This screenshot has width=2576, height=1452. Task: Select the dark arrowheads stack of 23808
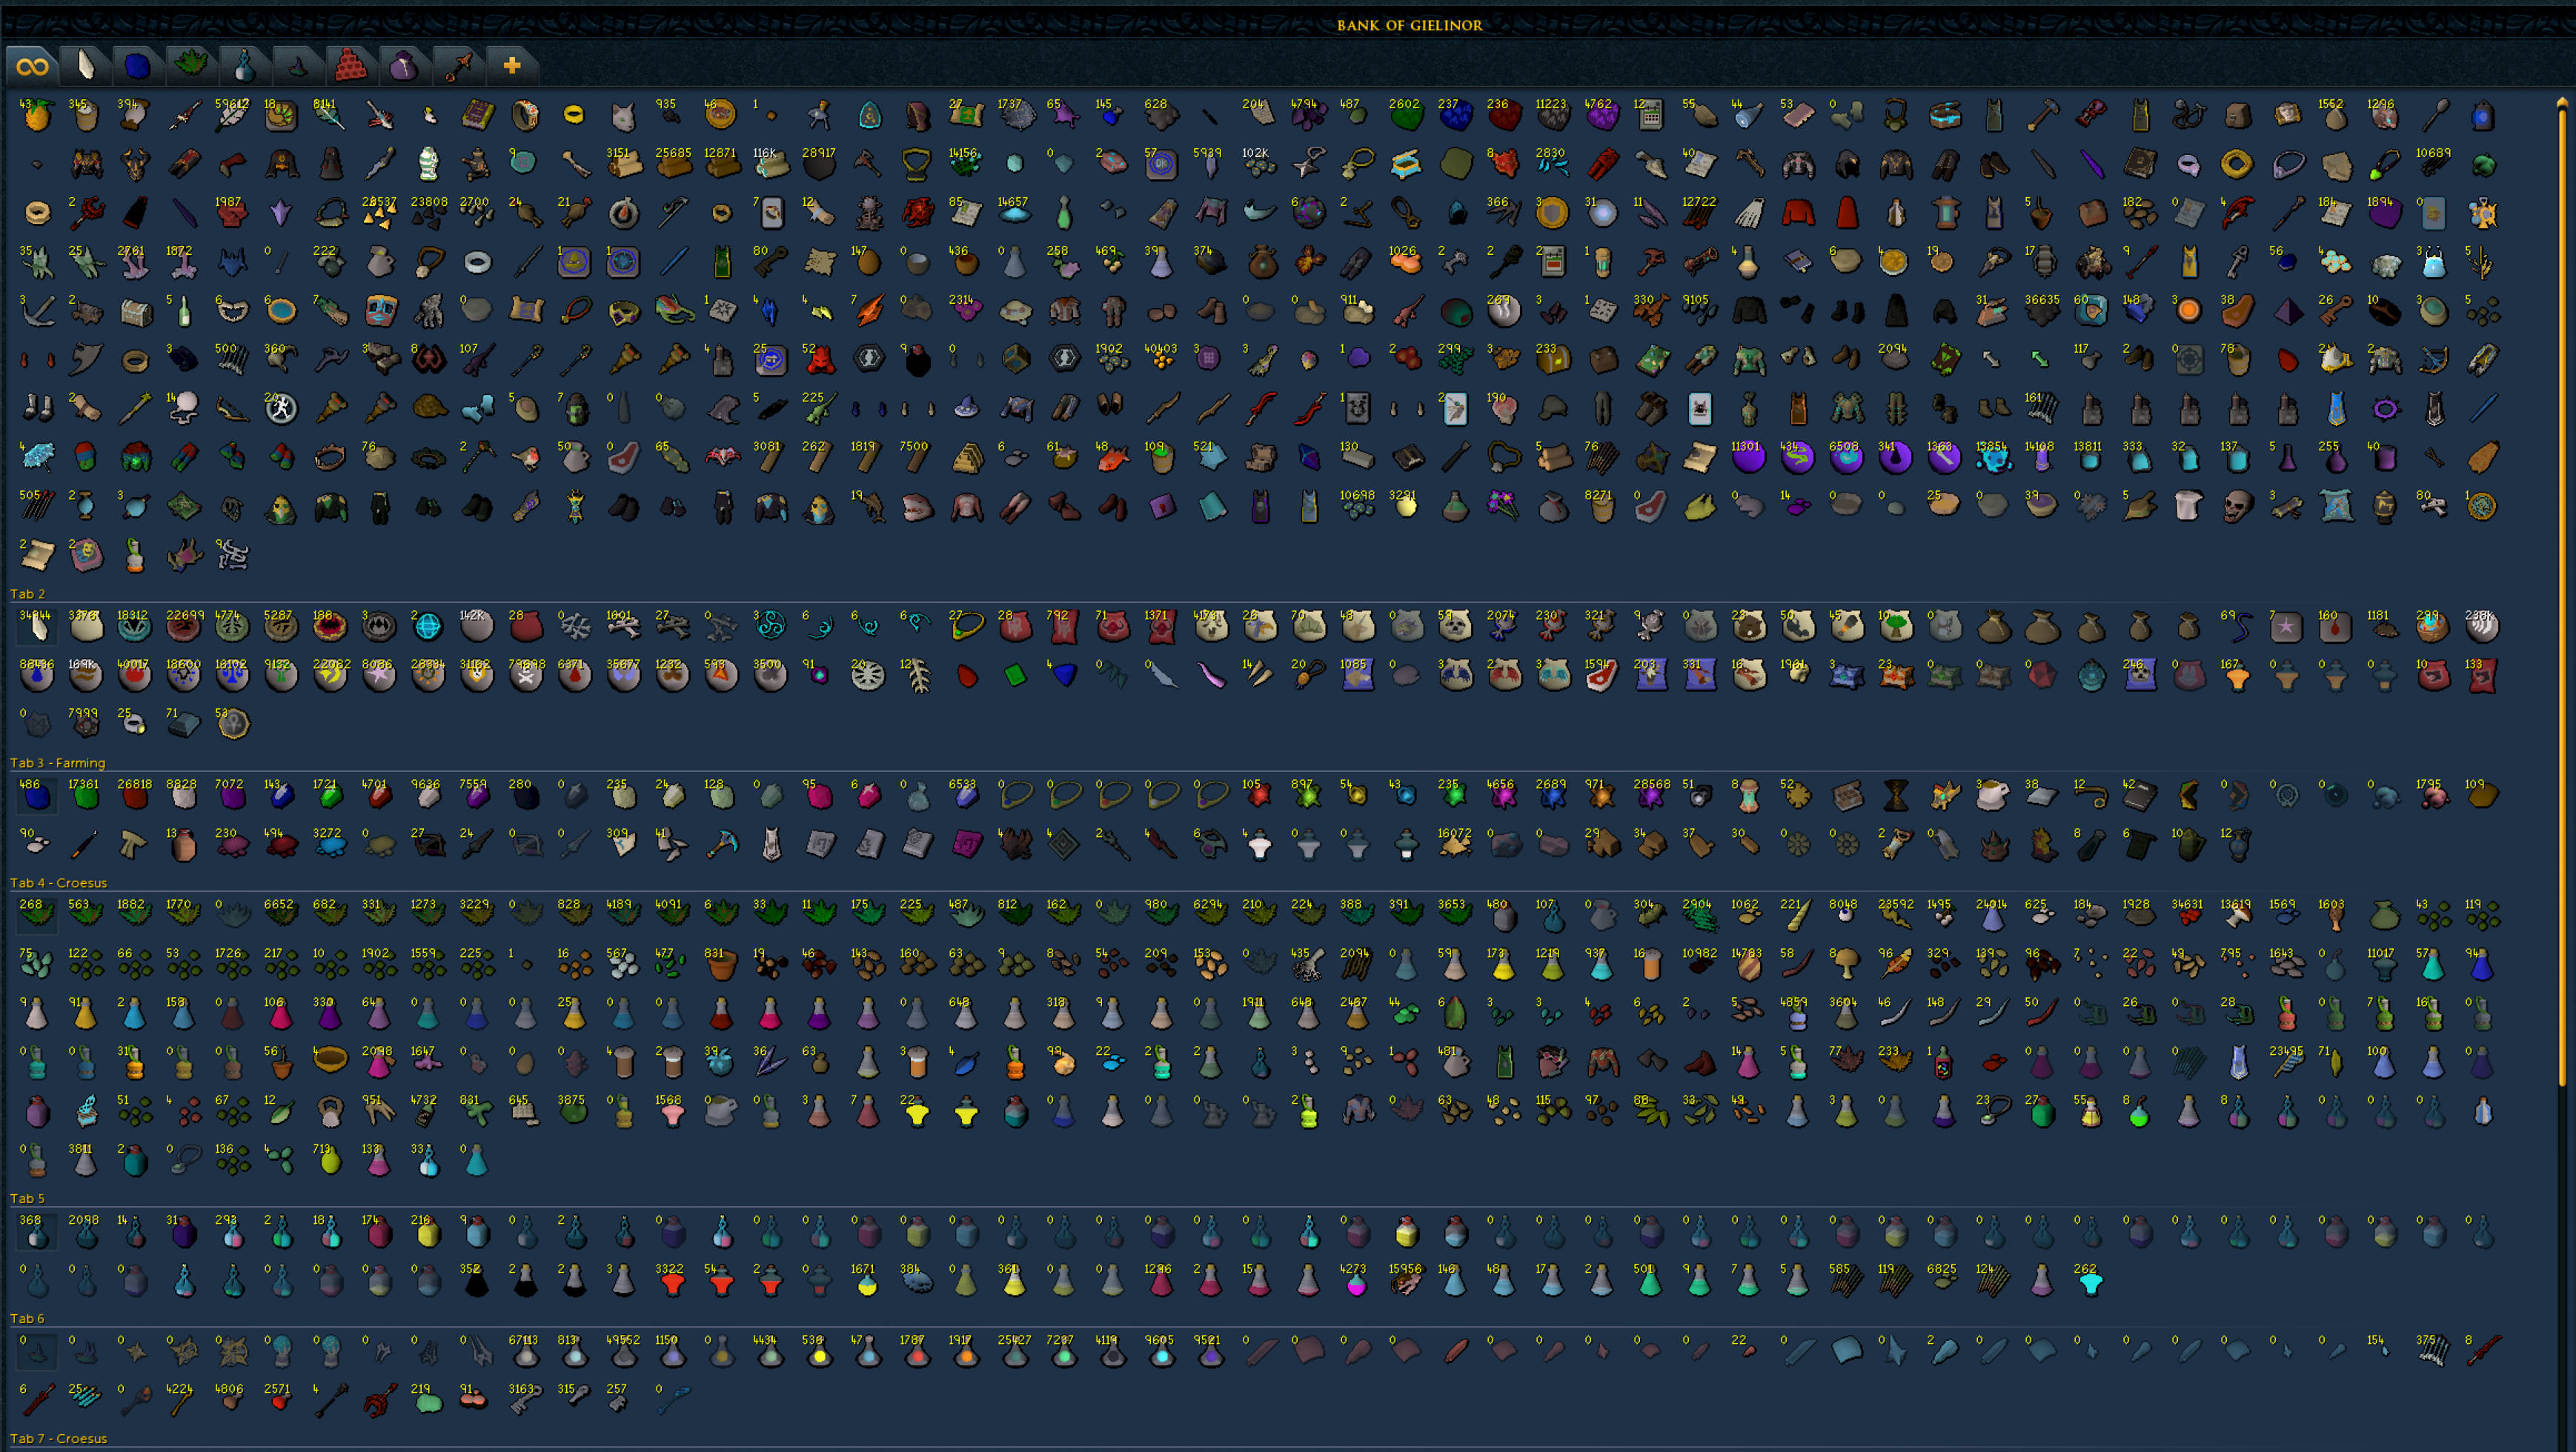pos(428,213)
